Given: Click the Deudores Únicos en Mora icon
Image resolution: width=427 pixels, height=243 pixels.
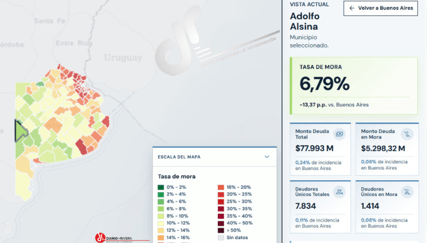Looking at the screenshot, I should click(x=407, y=192).
